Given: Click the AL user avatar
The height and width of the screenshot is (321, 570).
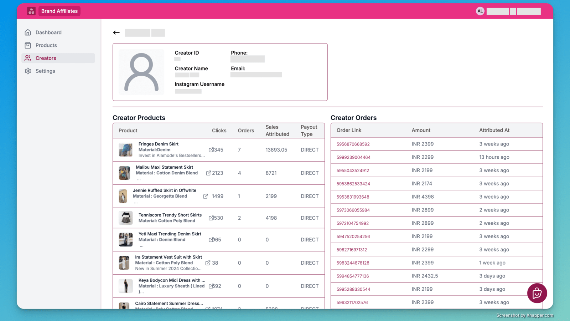Looking at the screenshot, I should coord(480,11).
